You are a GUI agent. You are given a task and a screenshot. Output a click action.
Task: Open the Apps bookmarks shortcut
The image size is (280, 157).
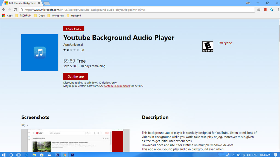(7, 16)
